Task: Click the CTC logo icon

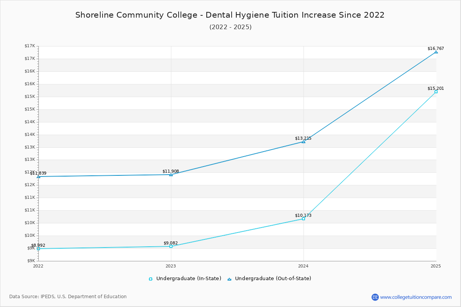Action: pyautogui.click(x=375, y=297)
